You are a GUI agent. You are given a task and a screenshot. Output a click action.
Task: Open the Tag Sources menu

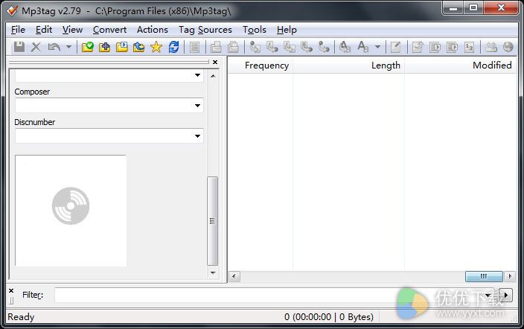205,30
